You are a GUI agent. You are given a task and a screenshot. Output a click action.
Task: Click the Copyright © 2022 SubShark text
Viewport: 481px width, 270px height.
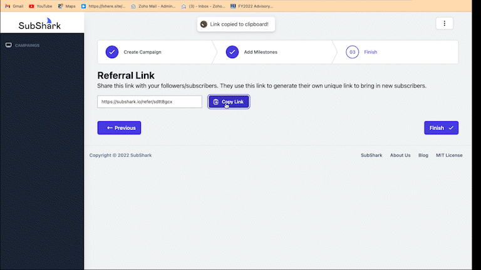click(x=120, y=155)
